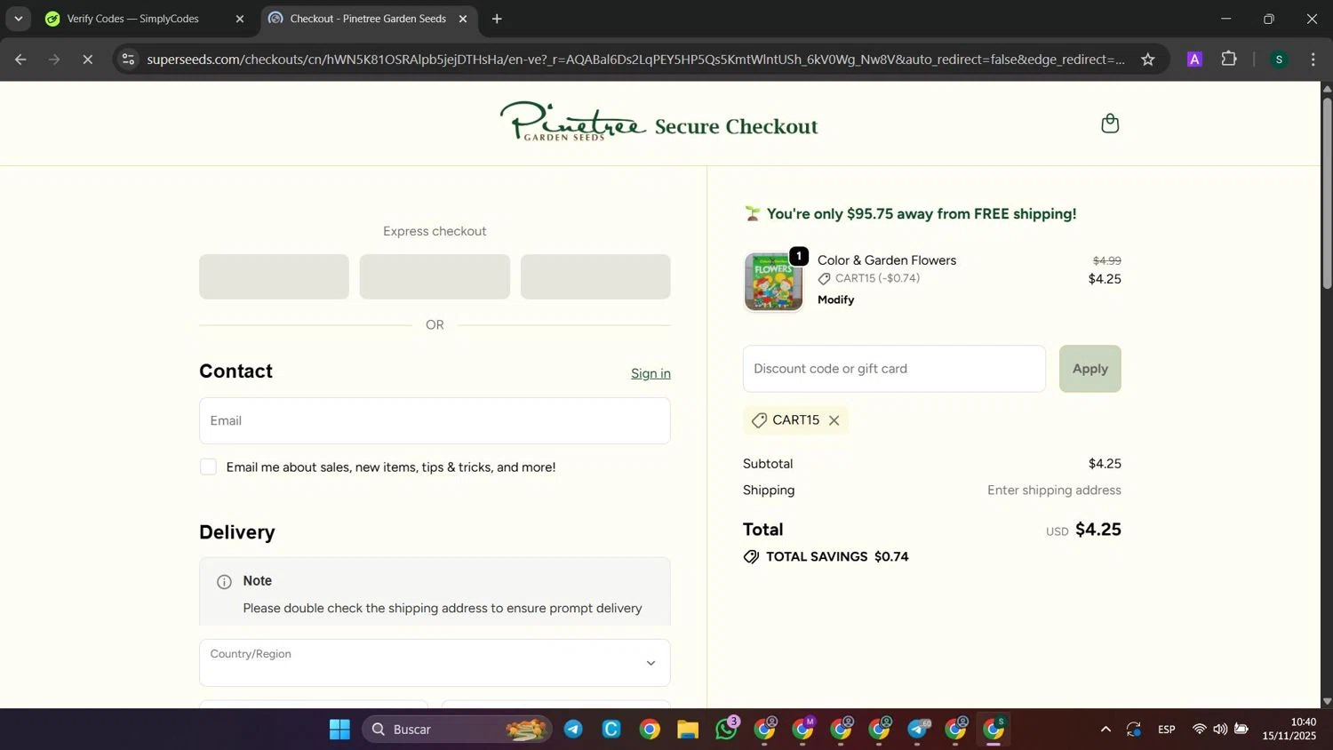The image size is (1333, 750).
Task: Open Chrome window with M profile badge
Action: pos(802,730)
